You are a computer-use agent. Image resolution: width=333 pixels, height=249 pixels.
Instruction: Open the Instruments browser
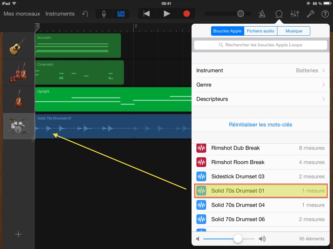(60, 14)
